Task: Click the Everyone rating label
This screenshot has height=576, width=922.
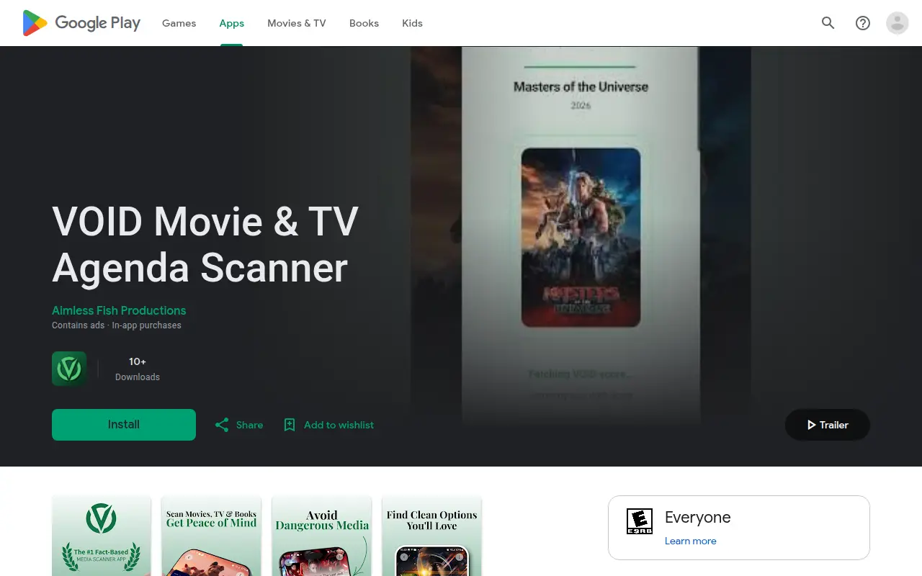Action: point(697,518)
